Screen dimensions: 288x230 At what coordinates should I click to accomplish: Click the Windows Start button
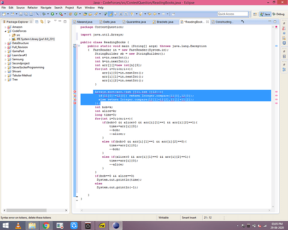pyautogui.click(x=6, y=225)
